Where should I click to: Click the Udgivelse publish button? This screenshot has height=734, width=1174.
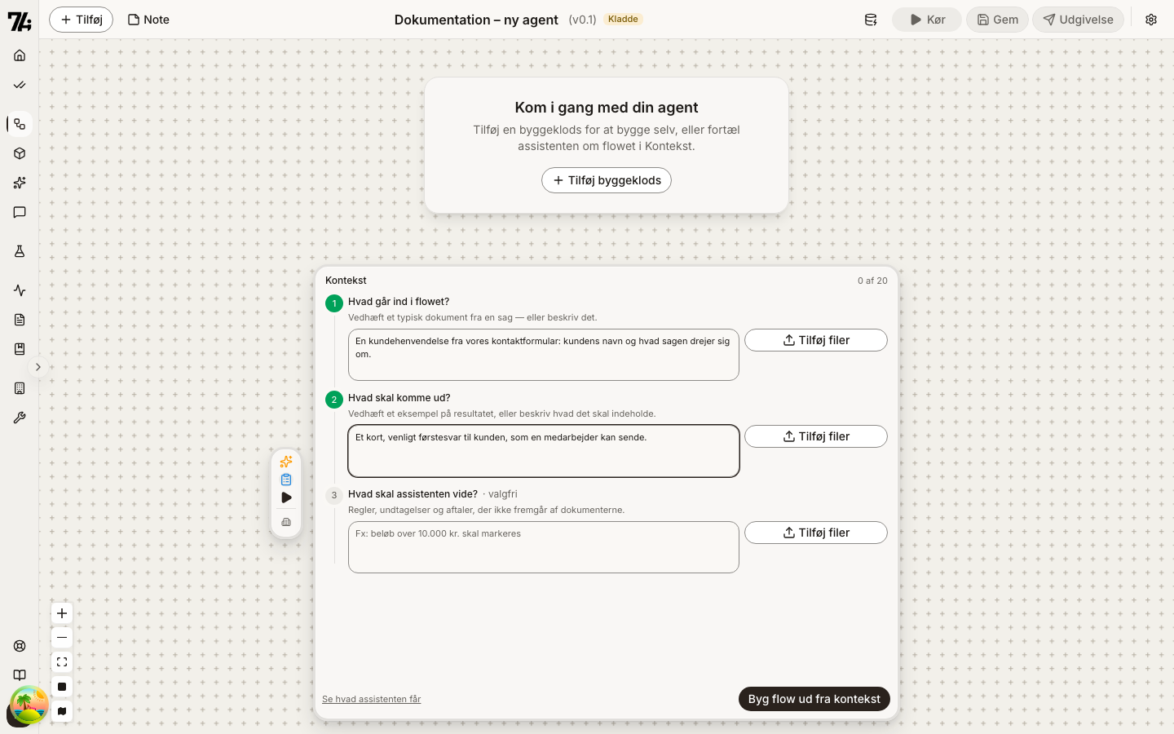[1078, 20]
